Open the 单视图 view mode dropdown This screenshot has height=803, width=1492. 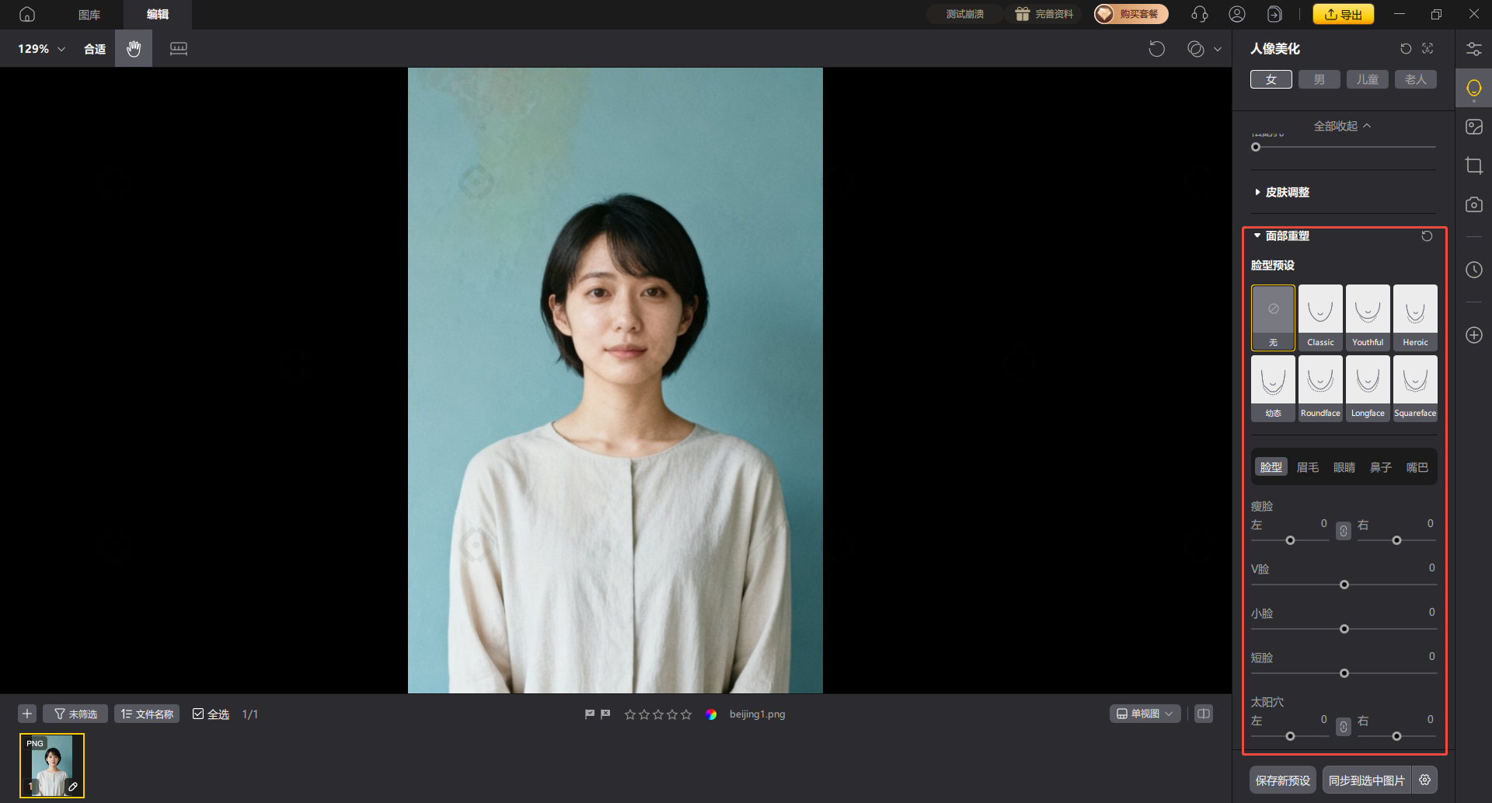1145,714
